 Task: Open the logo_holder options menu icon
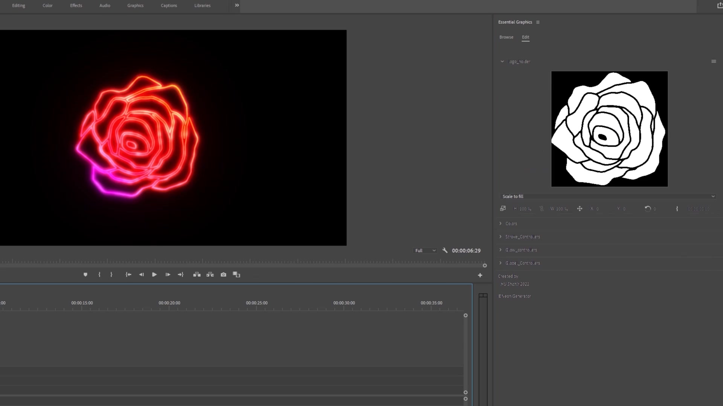(714, 61)
